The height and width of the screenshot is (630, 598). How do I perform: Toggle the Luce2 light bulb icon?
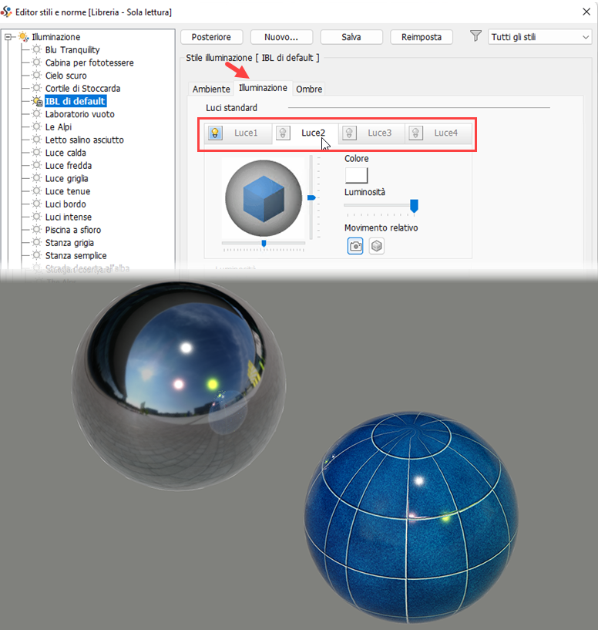(283, 133)
